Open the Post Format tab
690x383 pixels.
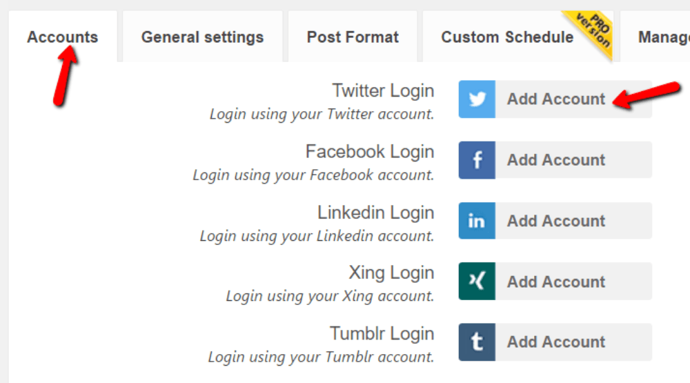[353, 37]
